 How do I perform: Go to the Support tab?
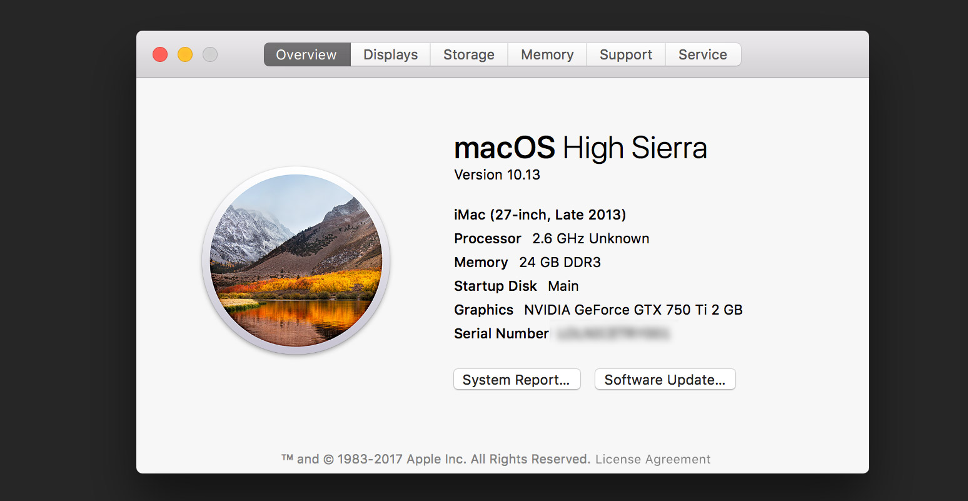(x=626, y=54)
